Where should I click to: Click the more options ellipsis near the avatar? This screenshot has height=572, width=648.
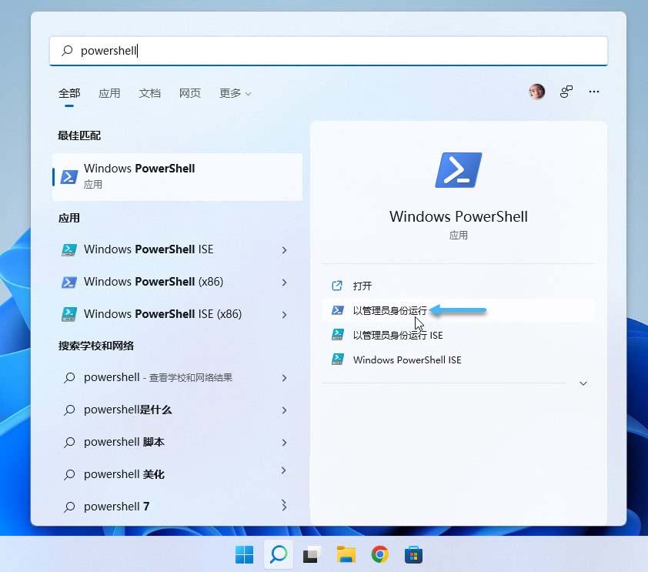click(x=594, y=92)
